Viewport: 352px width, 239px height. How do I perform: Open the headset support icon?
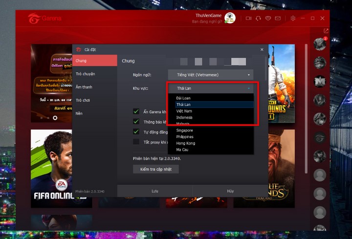pos(258,18)
